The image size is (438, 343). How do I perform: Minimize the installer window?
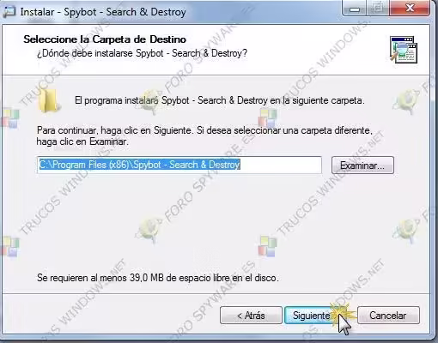click(355, 9)
